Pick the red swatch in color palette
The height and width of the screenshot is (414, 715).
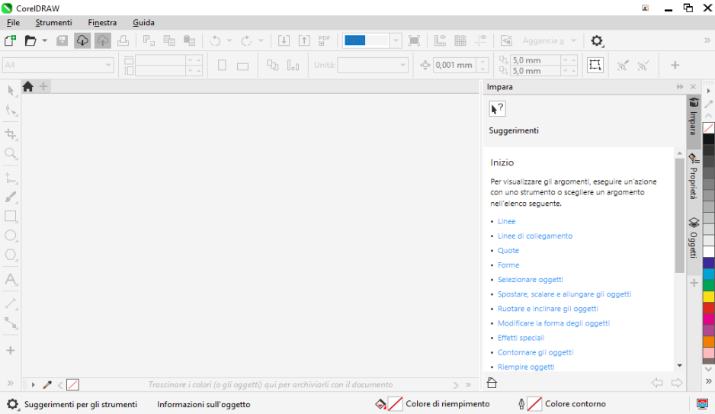point(709,308)
